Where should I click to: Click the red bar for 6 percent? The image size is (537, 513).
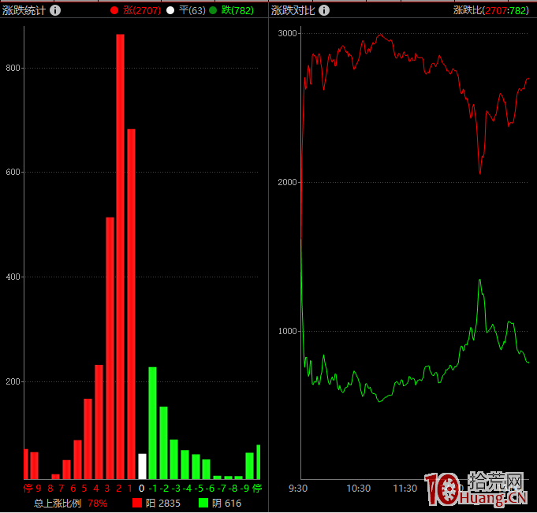78,459
